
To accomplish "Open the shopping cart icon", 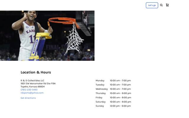I will click(x=167, y=5).
